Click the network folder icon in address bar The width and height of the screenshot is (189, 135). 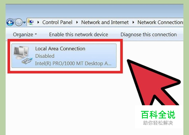coord(31,22)
